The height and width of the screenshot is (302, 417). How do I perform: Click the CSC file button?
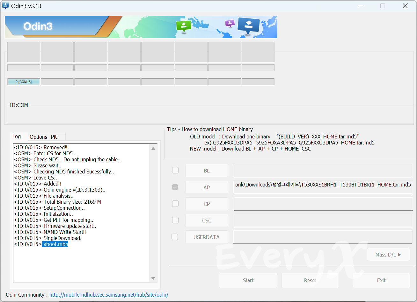207,221
